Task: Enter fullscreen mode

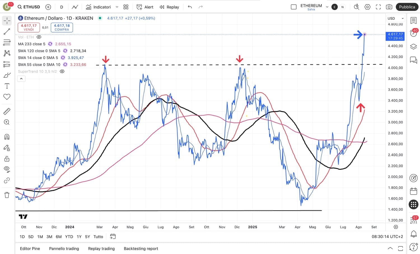Action: click(378, 7)
